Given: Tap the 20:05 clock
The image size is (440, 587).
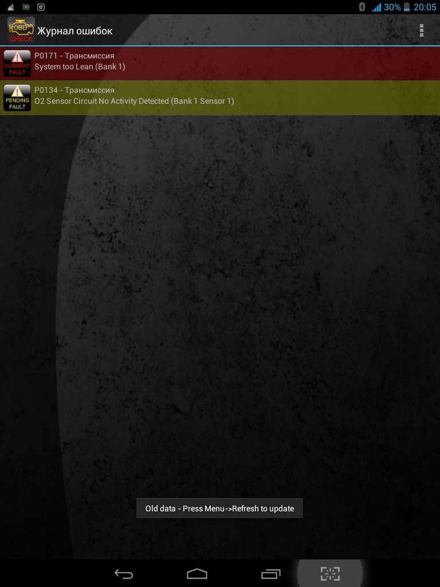Looking at the screenshot, I should 425,7.
